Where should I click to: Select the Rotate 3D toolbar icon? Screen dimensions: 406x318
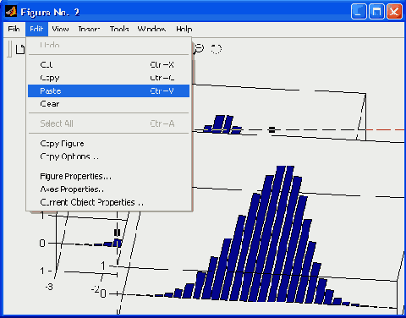click(217, 49)
